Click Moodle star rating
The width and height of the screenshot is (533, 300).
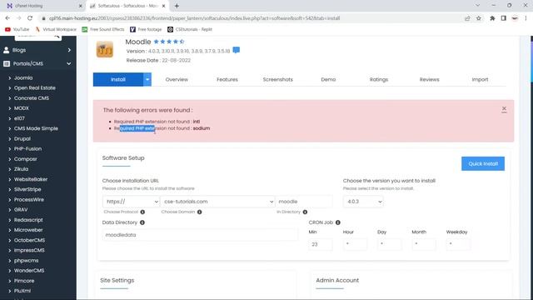coord(169,42)
